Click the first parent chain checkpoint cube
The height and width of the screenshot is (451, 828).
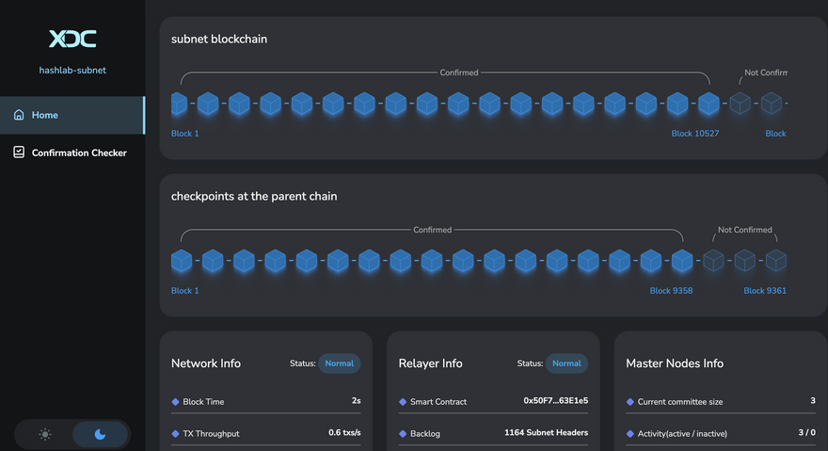point(181,261)
